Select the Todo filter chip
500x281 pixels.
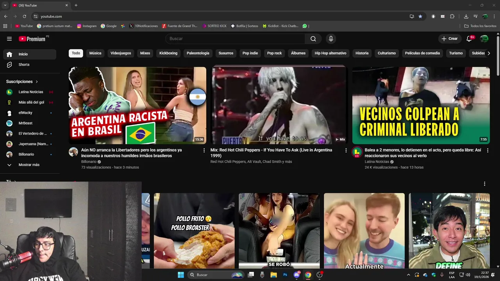click(x=76, y=53)
